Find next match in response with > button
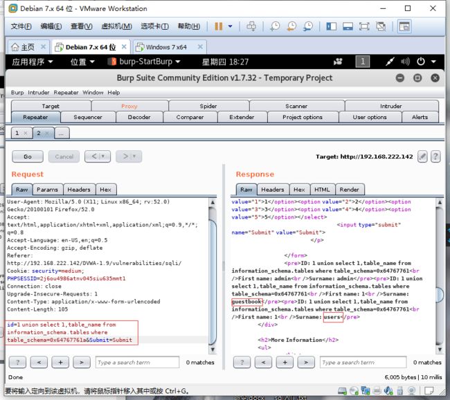 coord(306,363)
